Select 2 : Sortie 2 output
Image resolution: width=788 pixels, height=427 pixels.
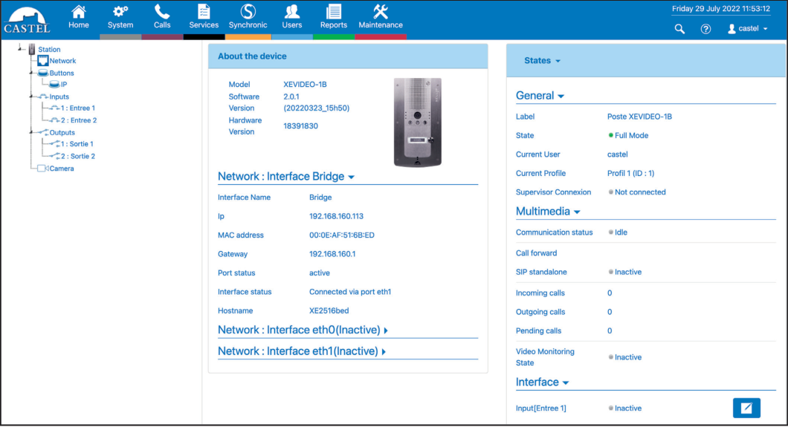coord(78,156)
